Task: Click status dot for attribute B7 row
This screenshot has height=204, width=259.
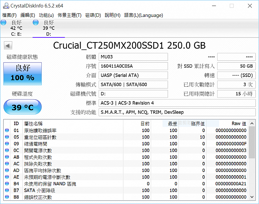Action: click(x=7, y=190)
